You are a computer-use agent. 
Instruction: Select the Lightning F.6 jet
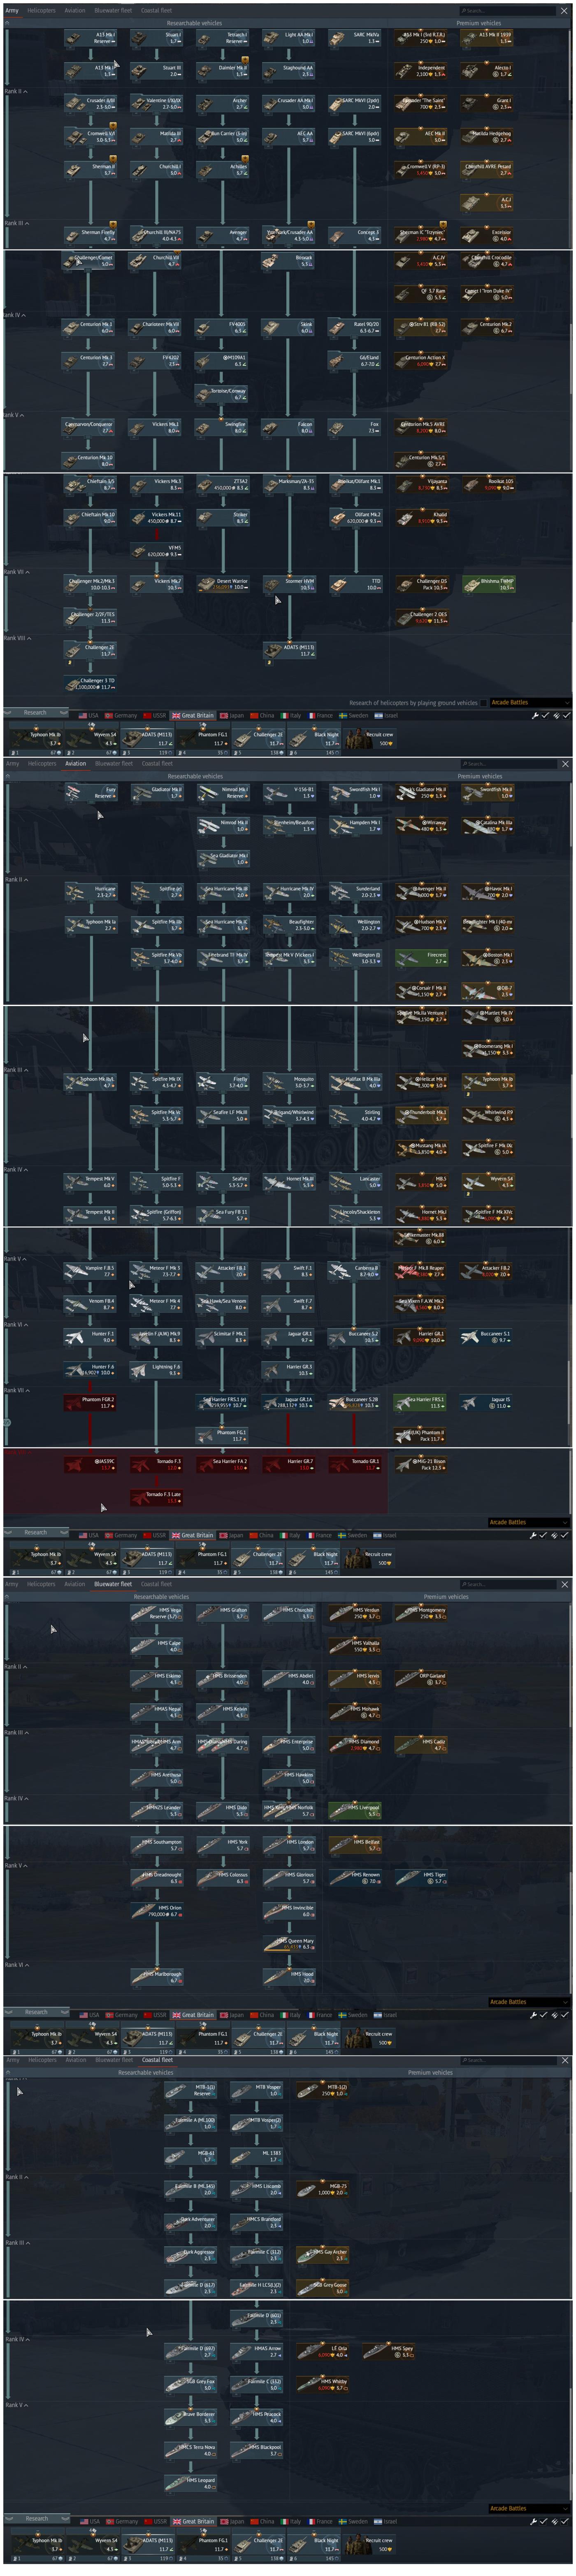(x=156, y=1370)
